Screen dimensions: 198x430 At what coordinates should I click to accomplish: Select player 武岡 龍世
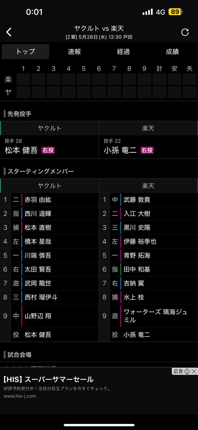[38, 283]
